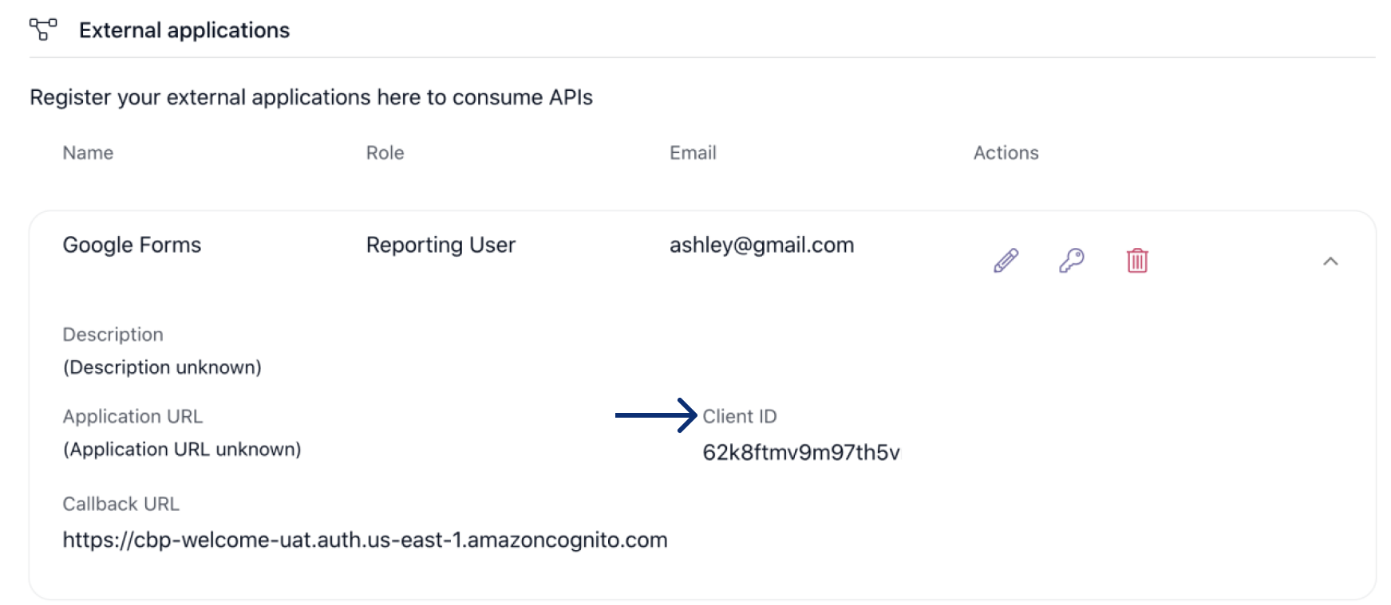Delete Google Forms using the trash icon
Screen dimensions: 1391x605
click(x=1136, y=261)
